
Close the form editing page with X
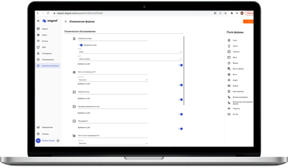(x=66, y=21)
